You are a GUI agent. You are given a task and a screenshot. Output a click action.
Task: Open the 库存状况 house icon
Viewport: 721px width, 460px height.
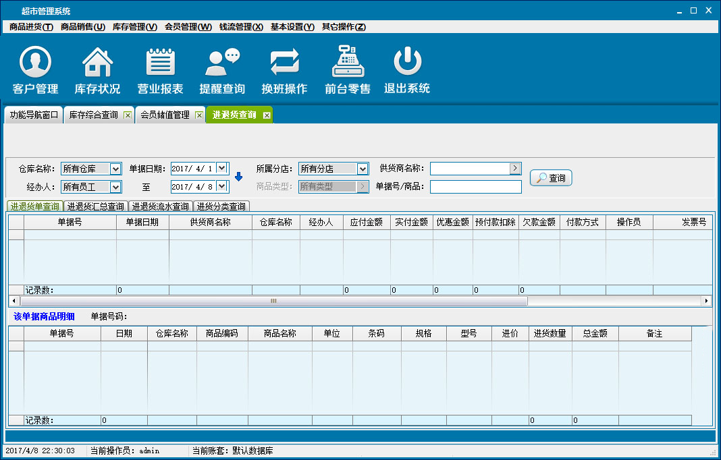coord(97,70)
